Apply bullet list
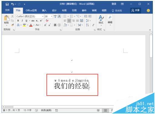The height and width of the screenshot is (114, 155). coord(65,16)
